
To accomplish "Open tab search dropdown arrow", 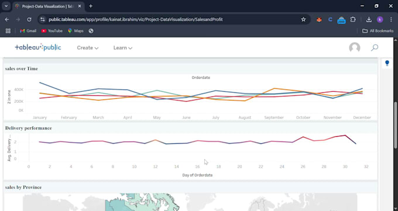I will (x=6, y=6).
